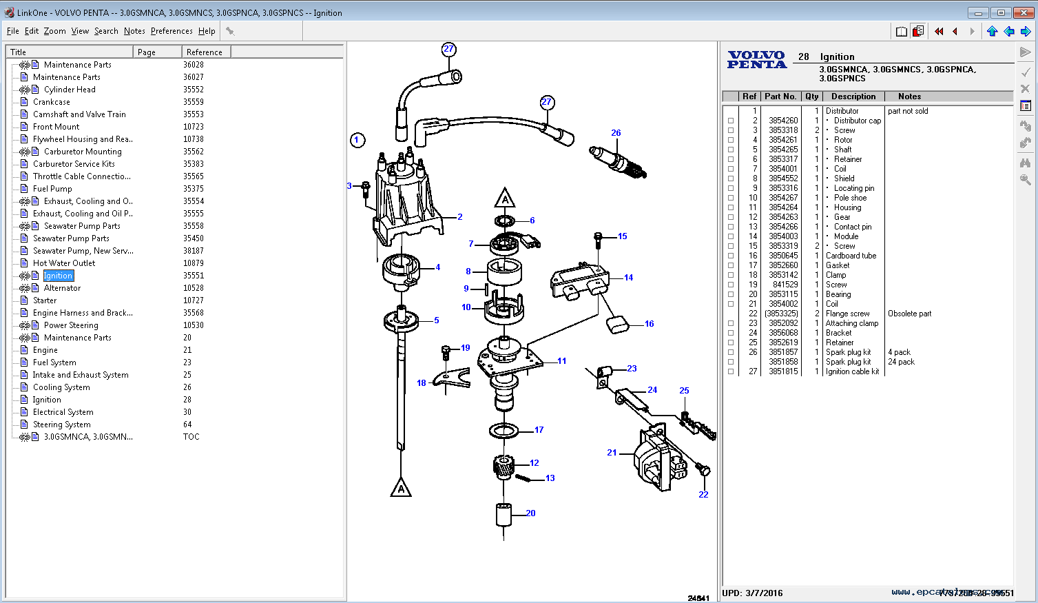
Task: Click the red pages icon in toolbar
Action: click(917, 31)
